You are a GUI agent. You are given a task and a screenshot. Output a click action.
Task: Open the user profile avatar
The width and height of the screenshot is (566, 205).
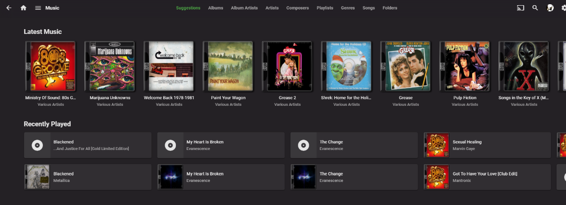tap(550, 8)
